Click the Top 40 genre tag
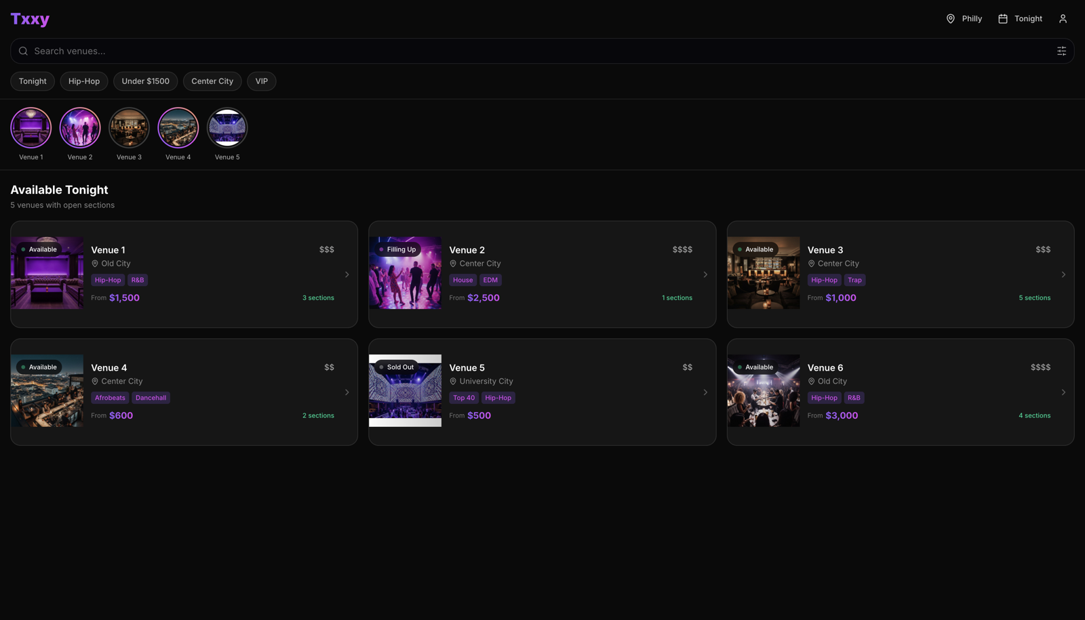The height and width of the screenshot is (620, 1085). pos(464,398)
